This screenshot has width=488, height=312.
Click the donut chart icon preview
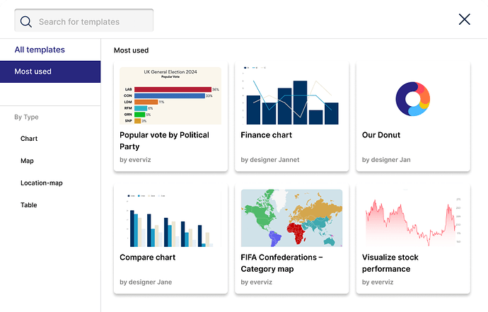[x=413, y=98]
